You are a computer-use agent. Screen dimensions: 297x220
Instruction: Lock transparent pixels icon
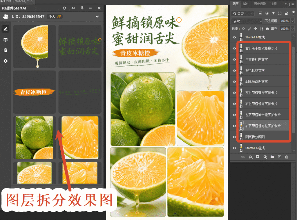tap(244, 29)
